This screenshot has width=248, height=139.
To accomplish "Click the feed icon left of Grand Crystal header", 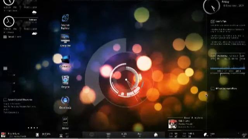I will click(5, 100).
